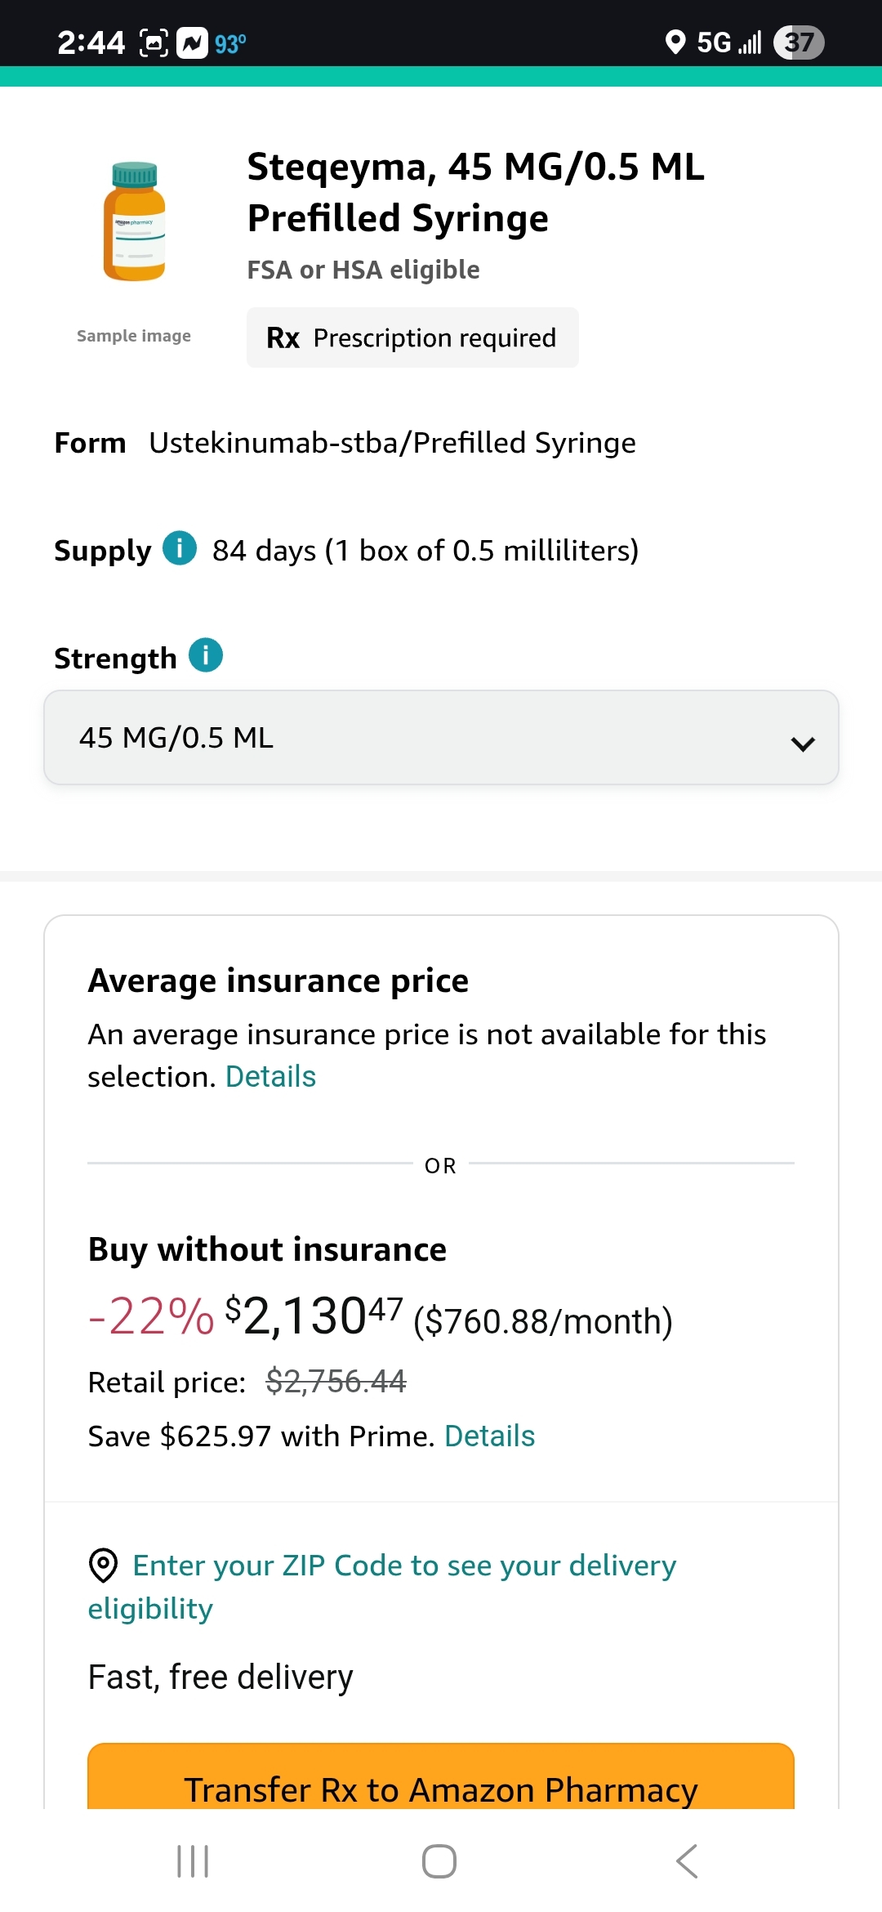The image size is (882, 1912).
Task: Tap the Android home button icon
Action: 439,1861
